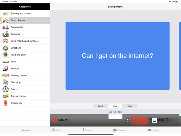The image size is (181, 136).
Task: Click the Banking and money cash icon
Action: coord(6,14)
